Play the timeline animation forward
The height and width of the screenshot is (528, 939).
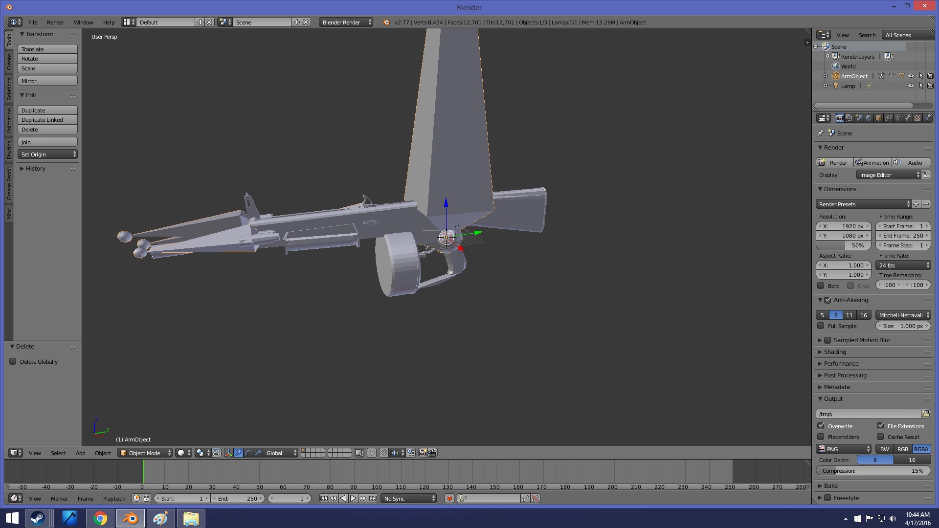[353, 498]
